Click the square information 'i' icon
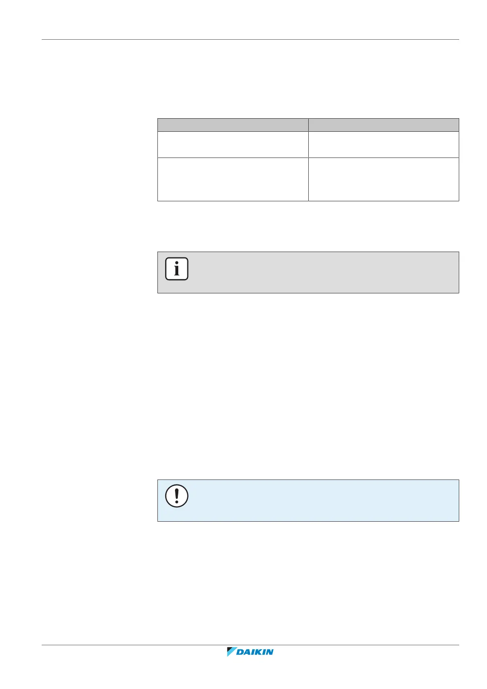 (177, 269)
